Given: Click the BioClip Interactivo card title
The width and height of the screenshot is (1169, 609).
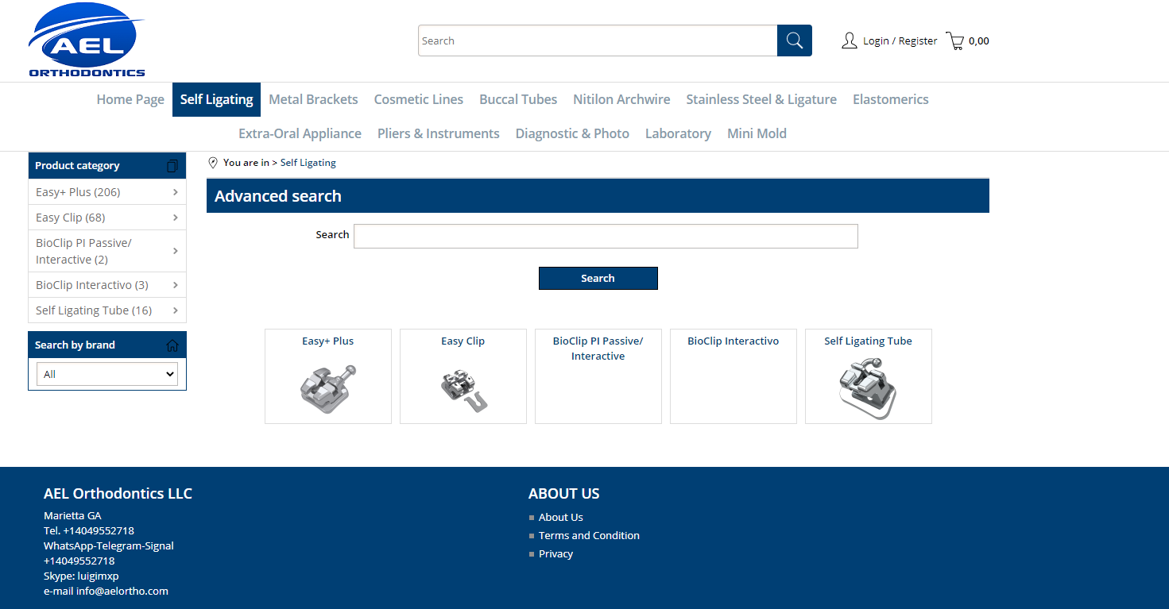Looking at the screenshot, I should click(734, 341).
